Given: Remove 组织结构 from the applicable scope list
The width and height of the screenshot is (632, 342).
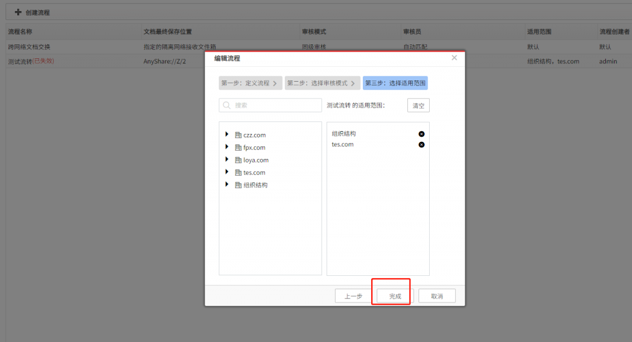Looking at the screenshot, I should pos(421,134).
